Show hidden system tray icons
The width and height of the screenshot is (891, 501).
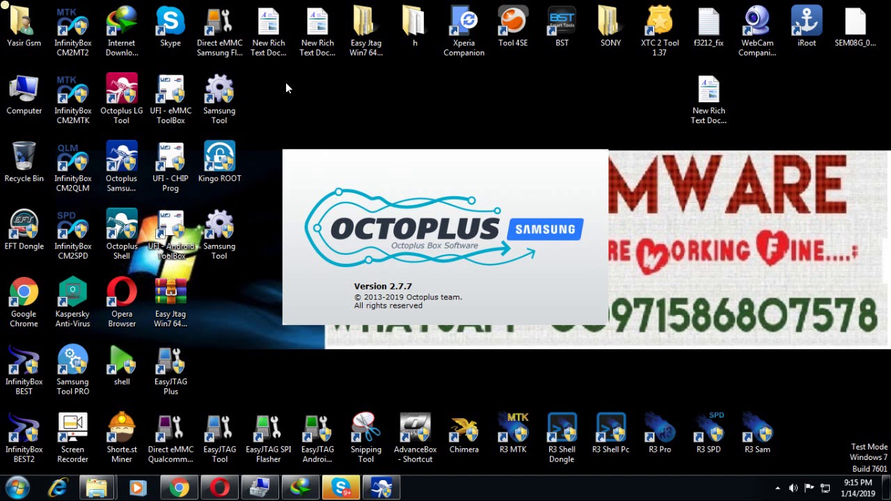point(778,488)
